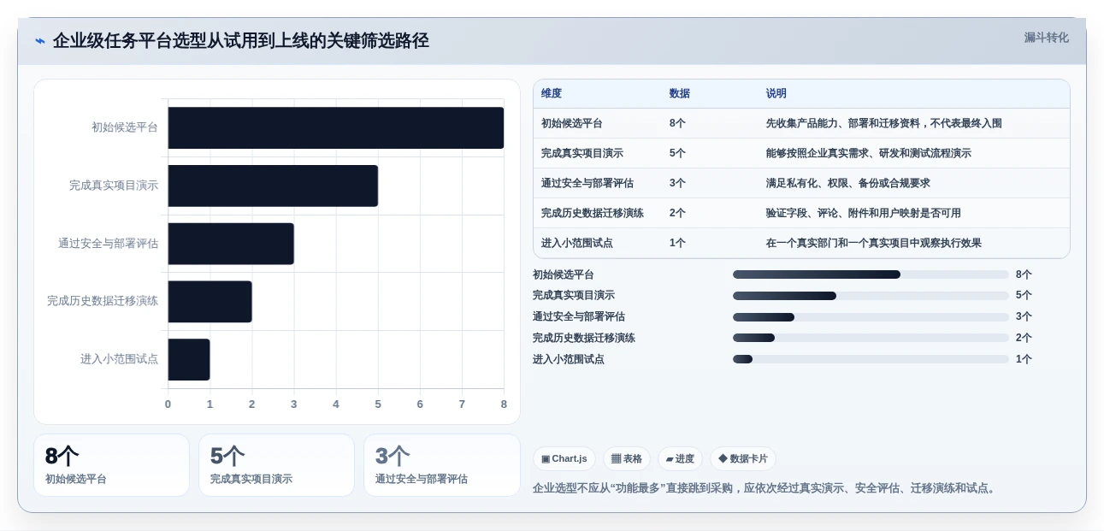The height and width of the screenshot is (531, 1104).
Task: Click the 数据卡片 tag chip
Action: pyautogui.click(x=743, y=459)
